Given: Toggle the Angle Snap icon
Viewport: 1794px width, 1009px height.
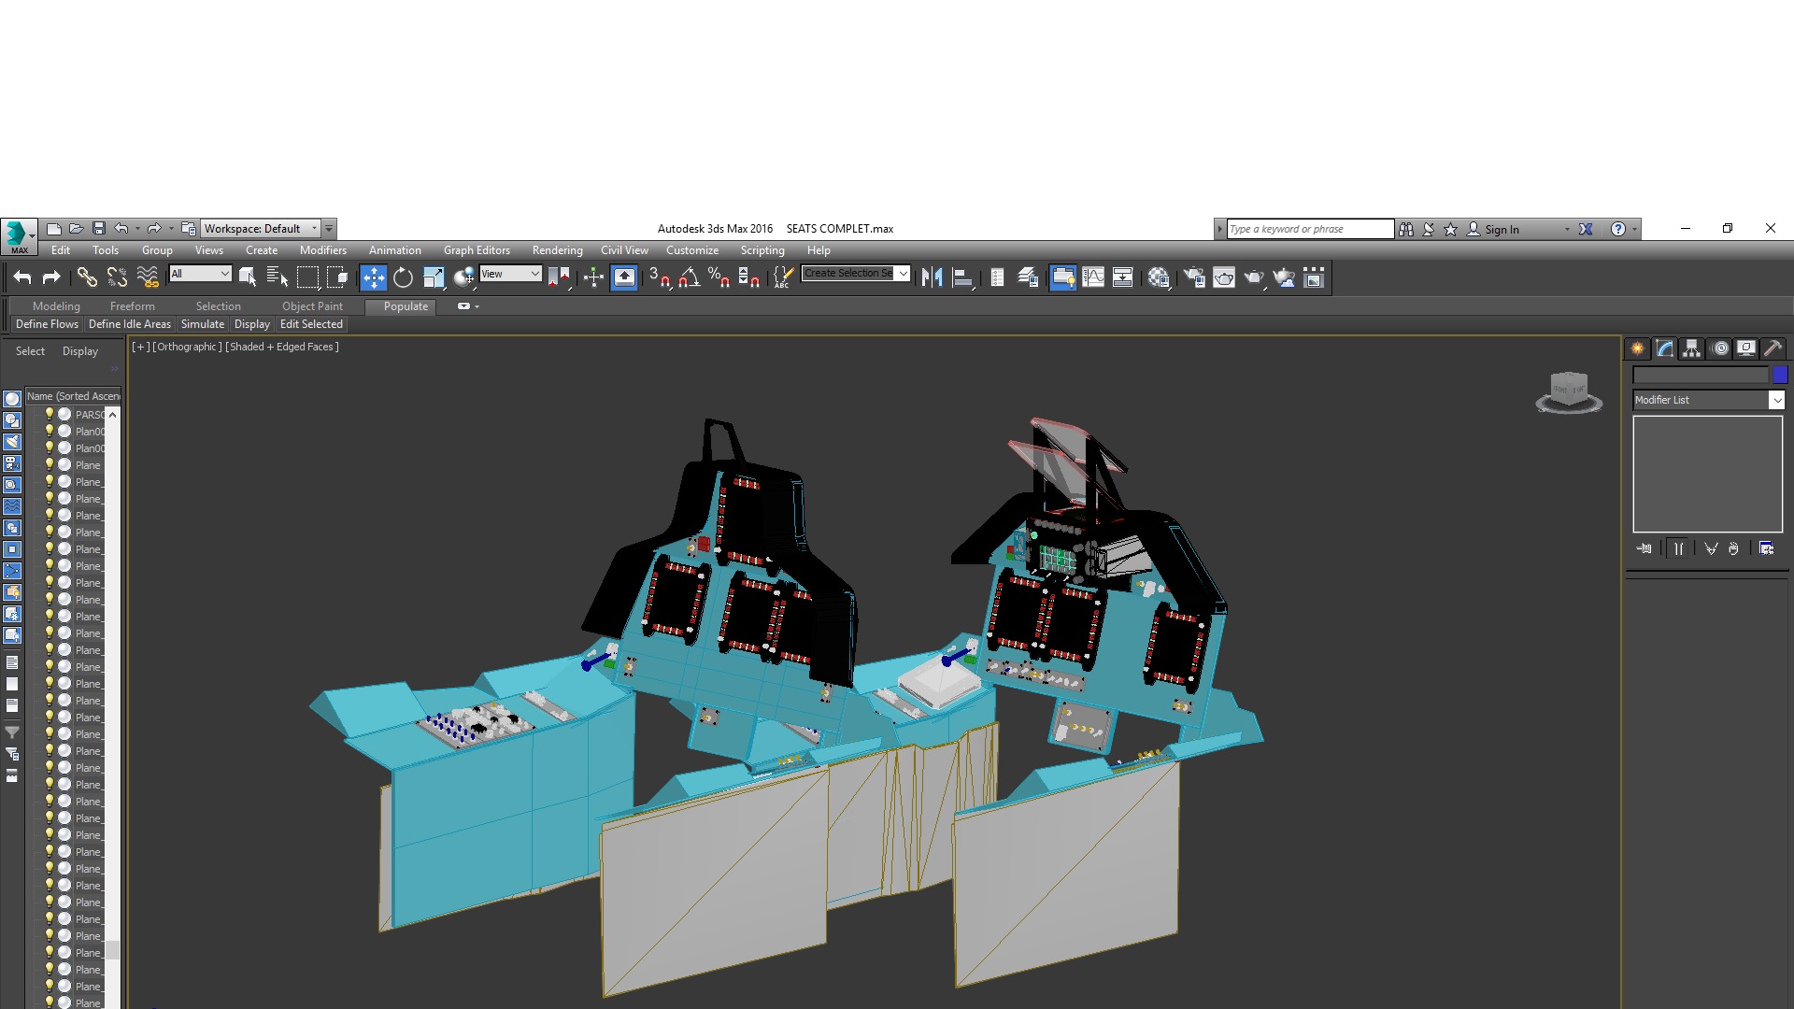Looking at the screenshot, I should click(x=690, y=277).
